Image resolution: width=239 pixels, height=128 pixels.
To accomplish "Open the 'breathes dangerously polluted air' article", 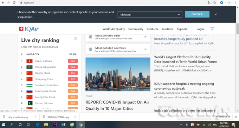I will coord(178,39).
